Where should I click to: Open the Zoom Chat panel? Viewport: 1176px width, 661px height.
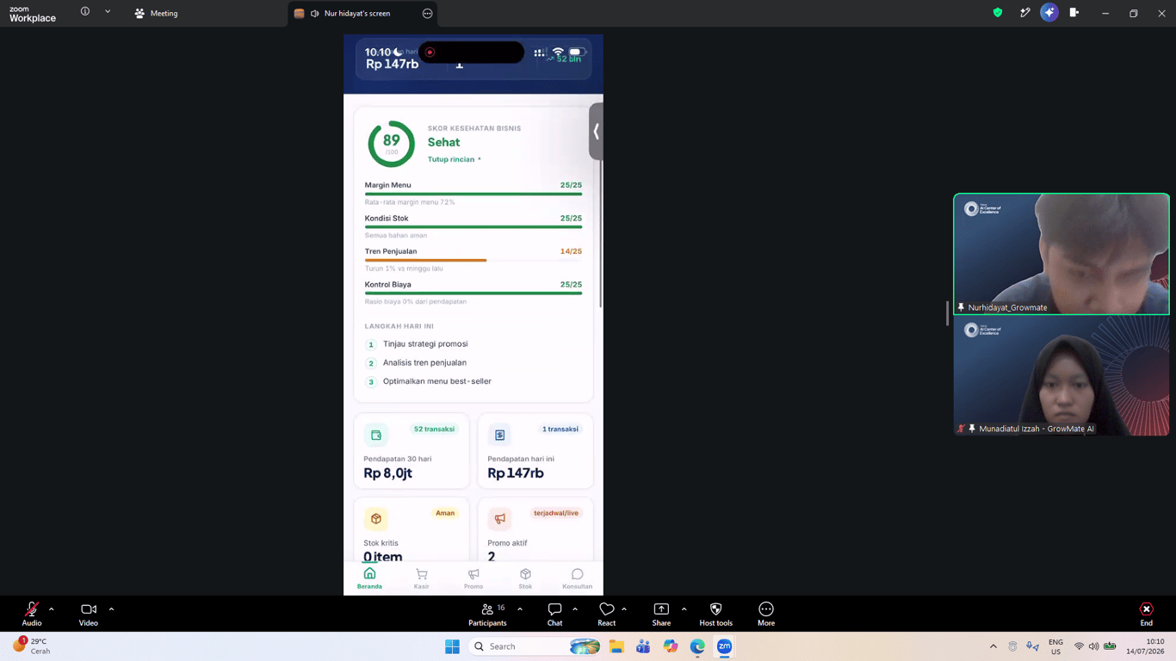pos(554,614)
